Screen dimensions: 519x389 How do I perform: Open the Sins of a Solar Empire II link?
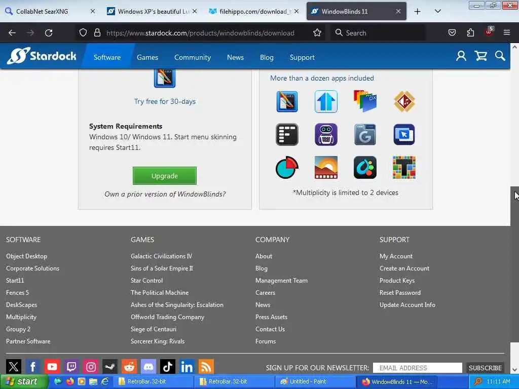(162, 268)
